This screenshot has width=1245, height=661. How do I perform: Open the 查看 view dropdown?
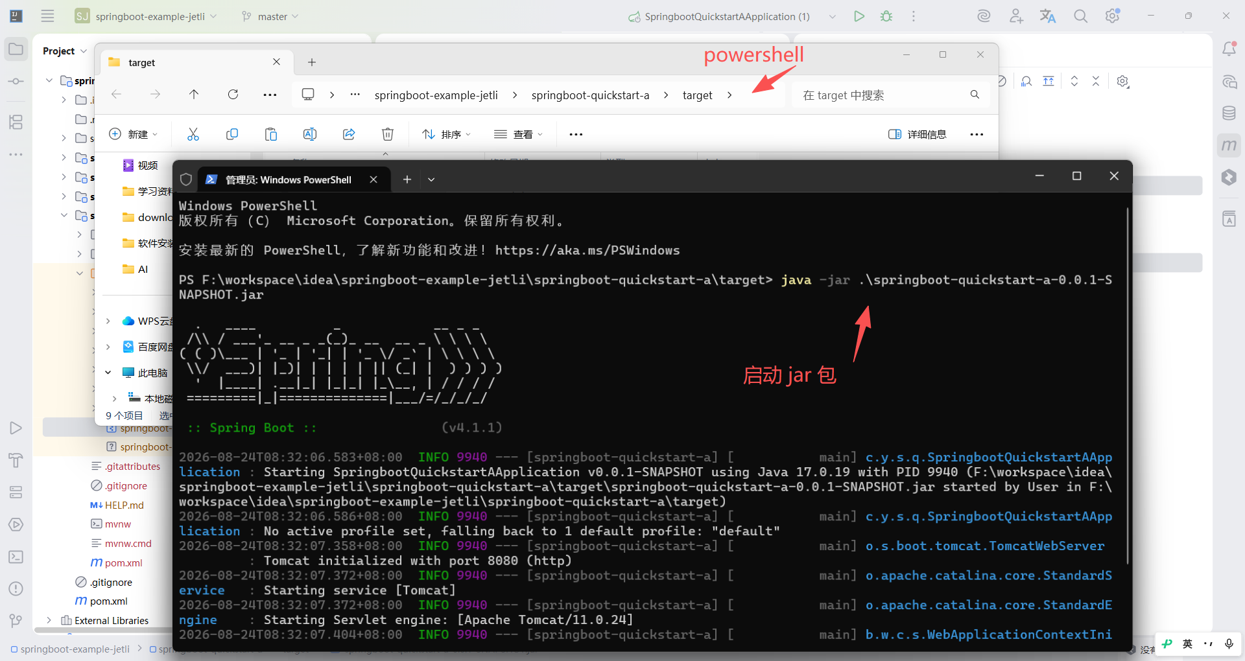click(x=518, y=134)
